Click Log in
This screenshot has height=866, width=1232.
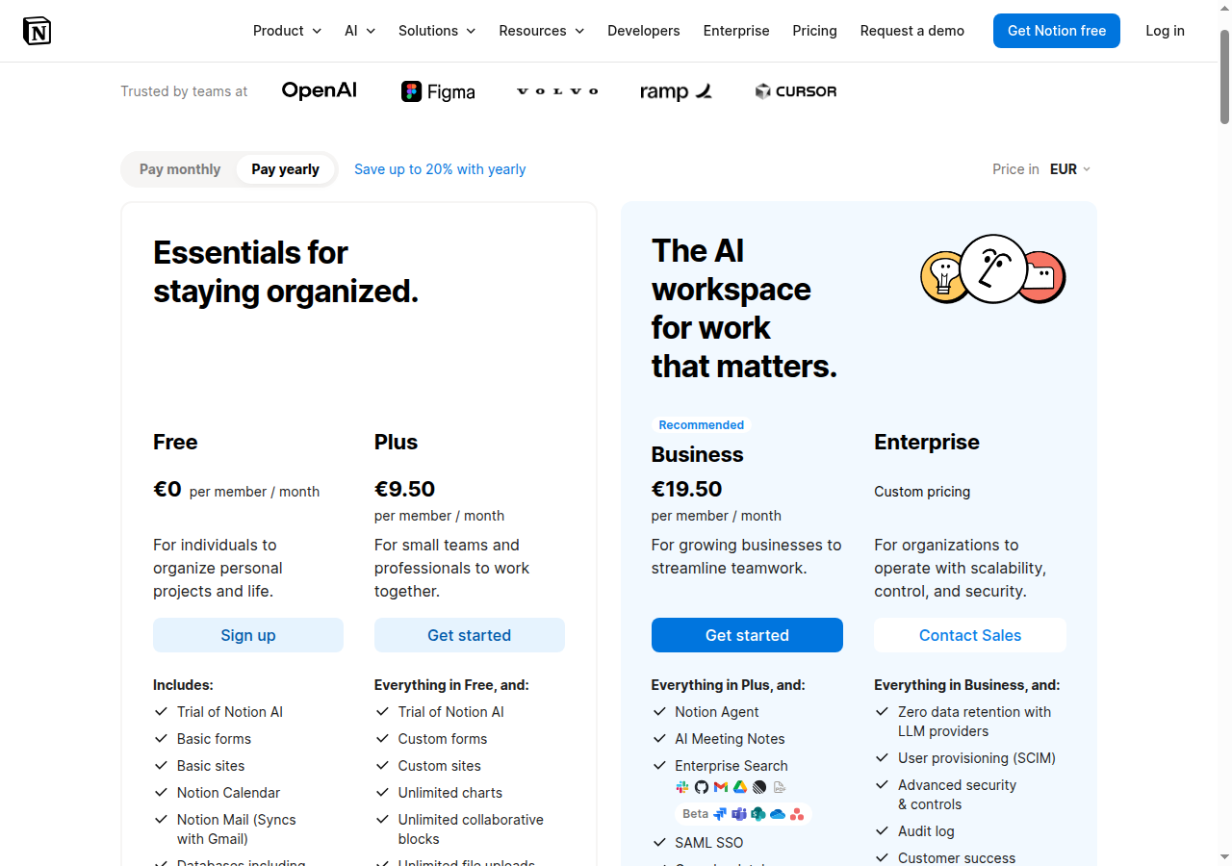pyautogui.click(x=1165, y=31)
